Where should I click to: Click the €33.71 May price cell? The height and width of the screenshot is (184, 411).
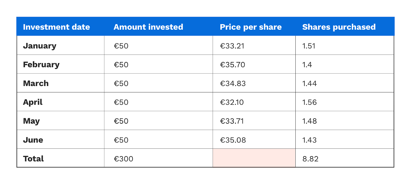pyautogui.click(x=232, y=121)
